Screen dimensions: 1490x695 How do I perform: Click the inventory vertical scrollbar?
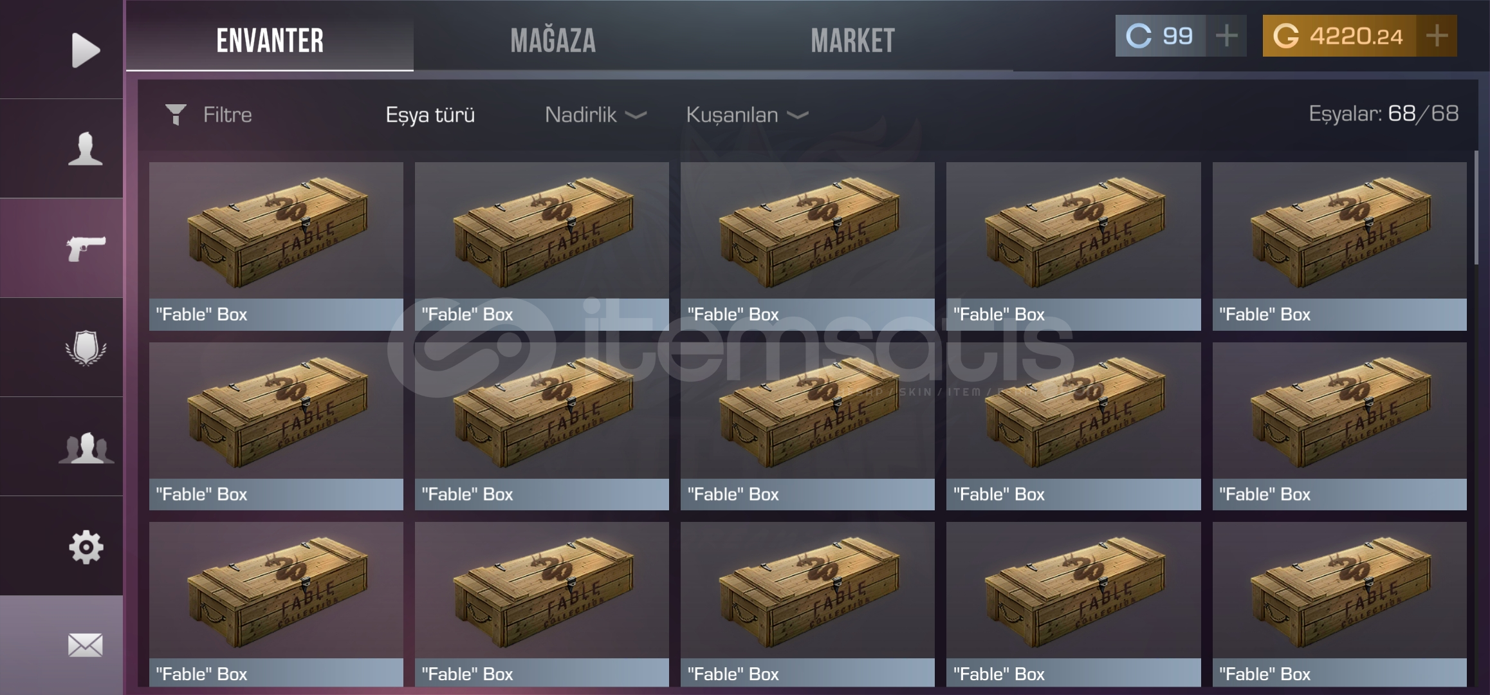(1476, 207)
